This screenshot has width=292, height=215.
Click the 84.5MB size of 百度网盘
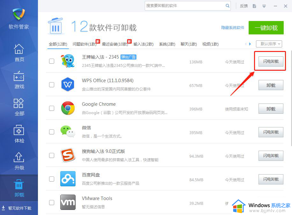click(x=196, y=180)
